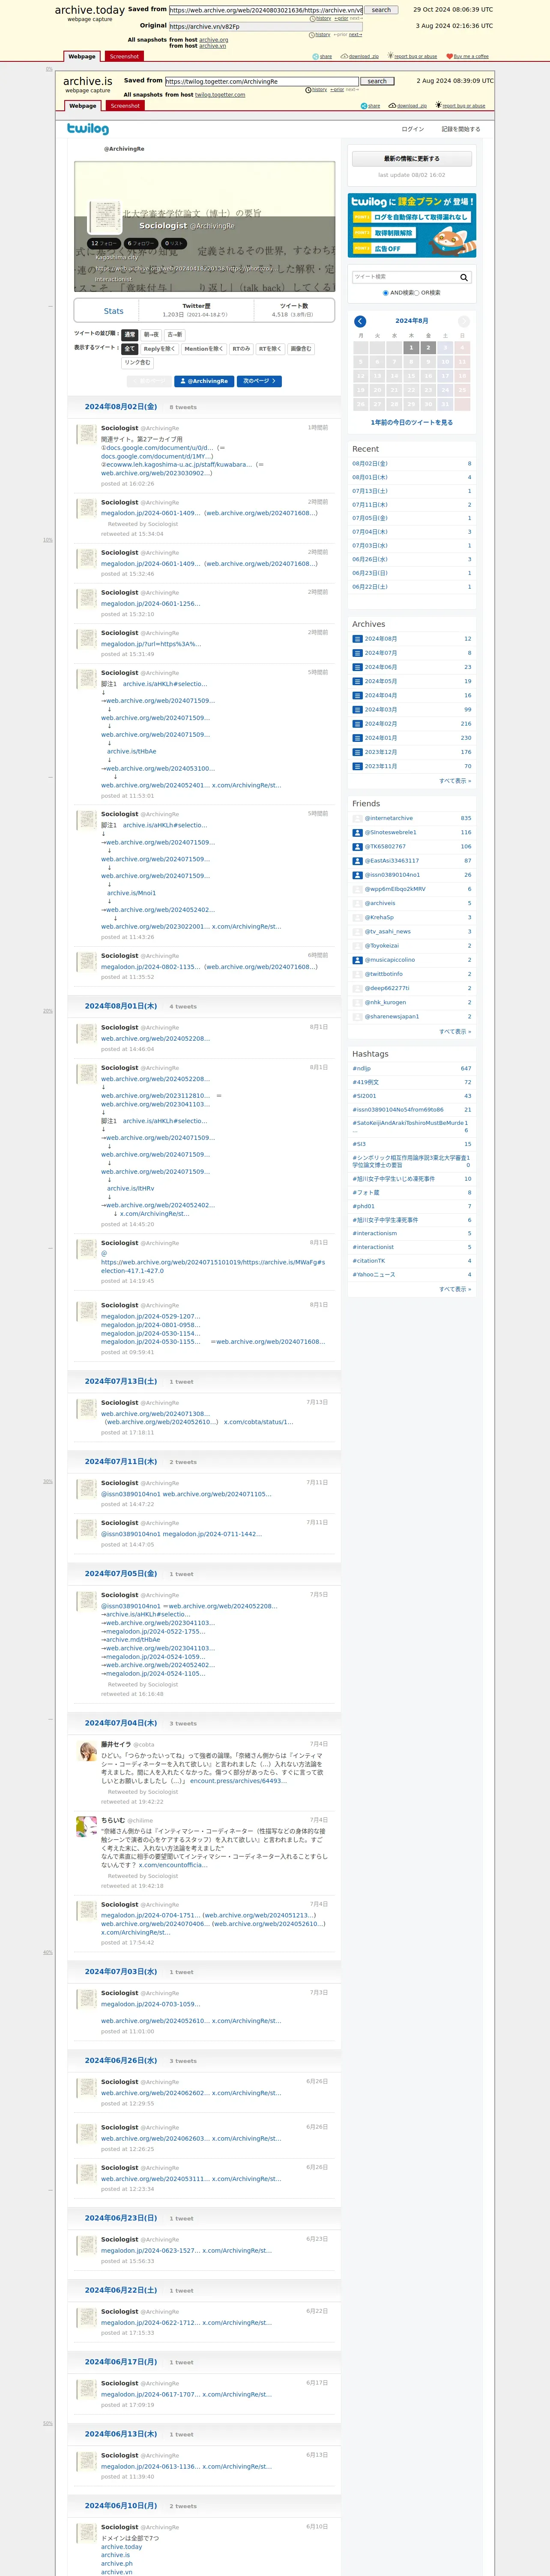The image size is (550, 2576).
Task: Click the Twilog logo
Action: [88, 128]
